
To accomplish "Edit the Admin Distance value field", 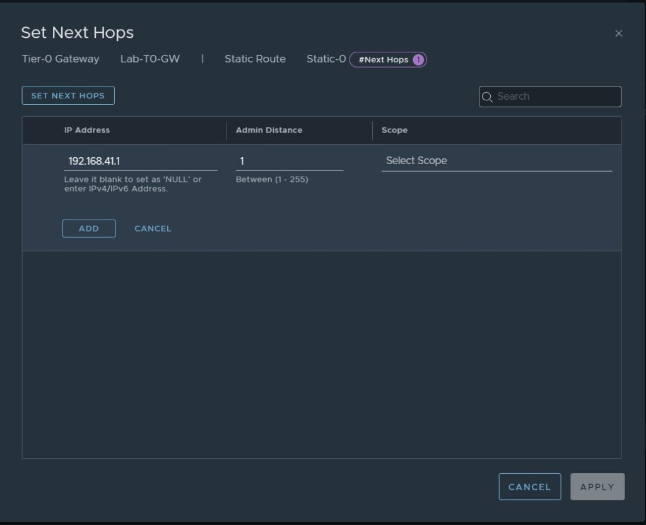I will [x=289, y=161].
